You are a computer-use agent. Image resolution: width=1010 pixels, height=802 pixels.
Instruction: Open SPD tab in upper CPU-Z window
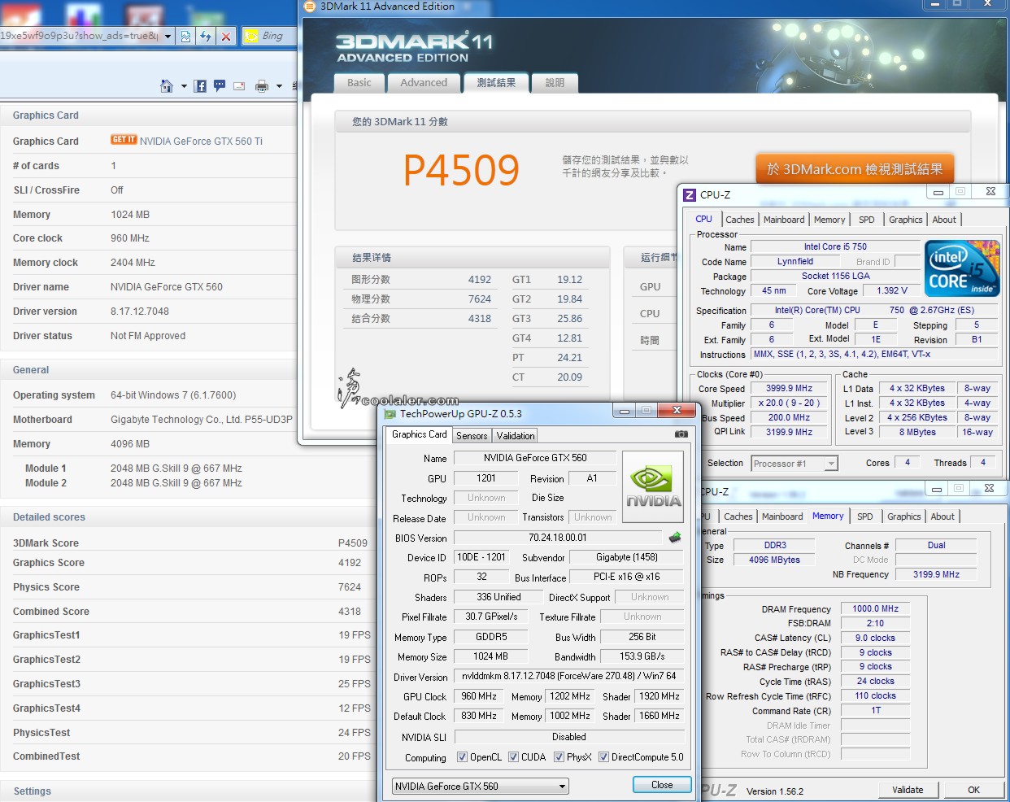867,220
